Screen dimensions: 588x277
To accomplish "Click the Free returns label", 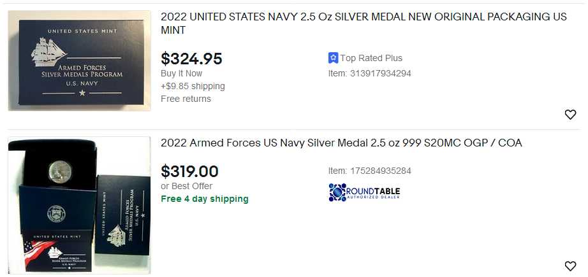I will 186,99.
